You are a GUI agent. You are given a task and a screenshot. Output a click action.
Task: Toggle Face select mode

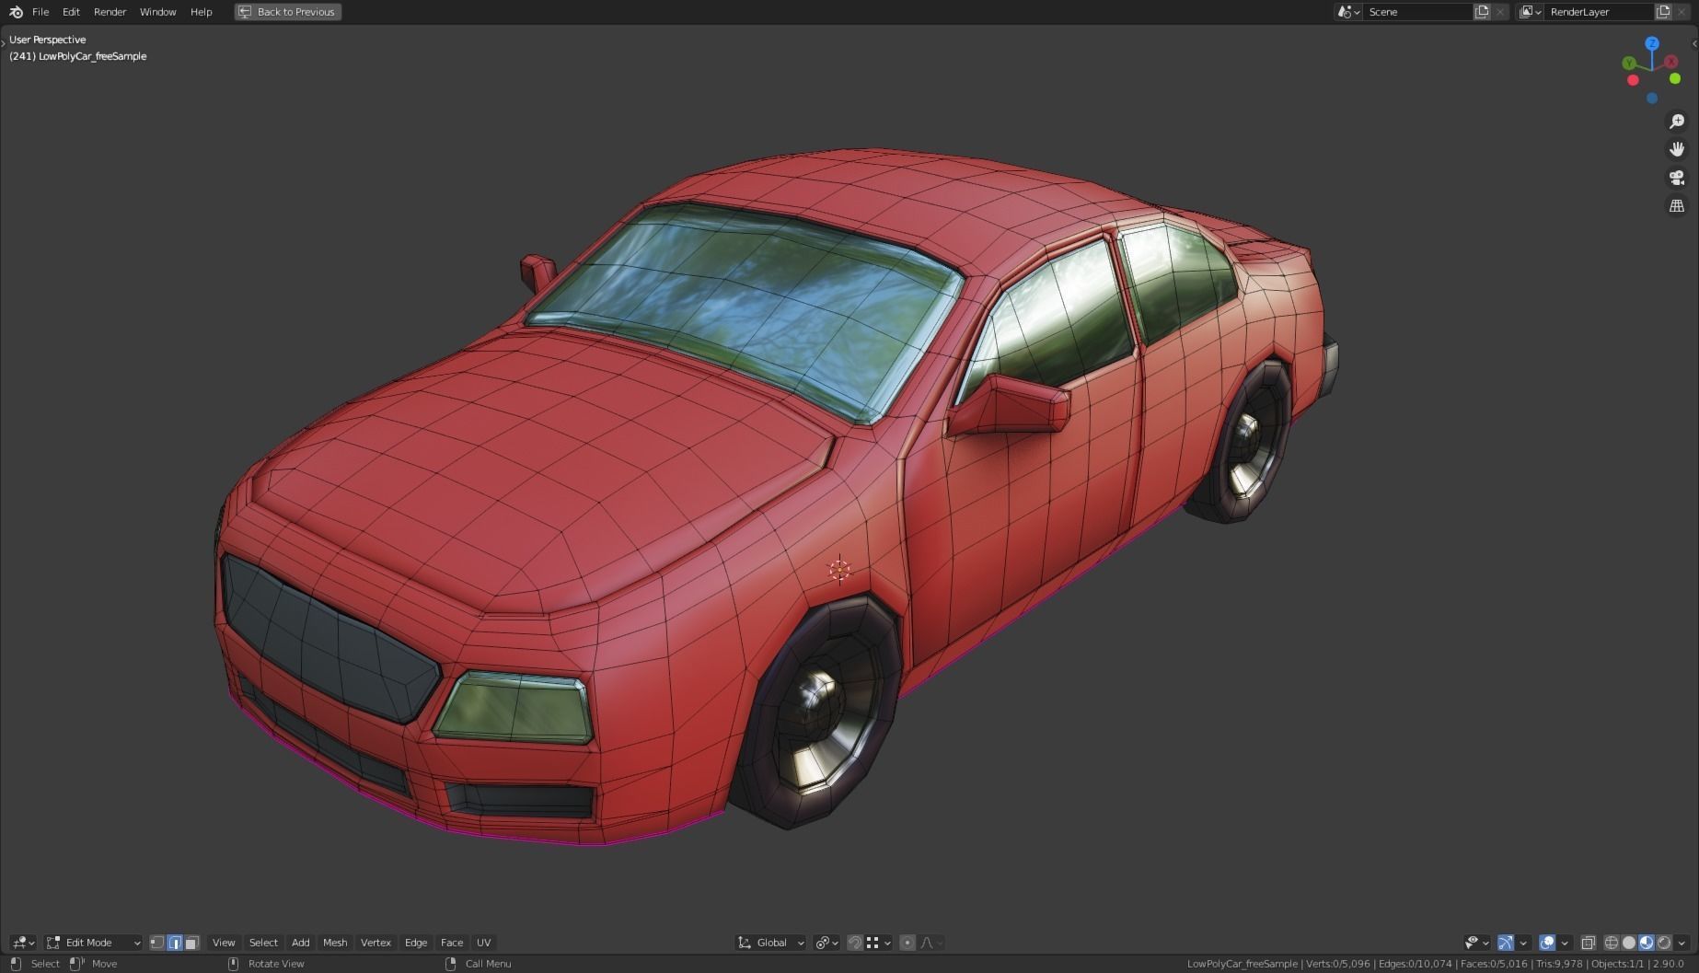(191, 942)
